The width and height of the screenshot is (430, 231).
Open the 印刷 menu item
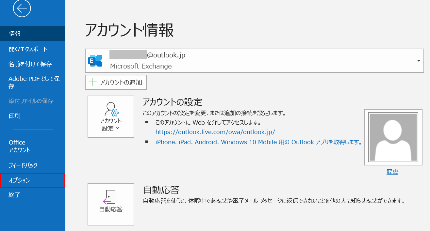[14, 116]
